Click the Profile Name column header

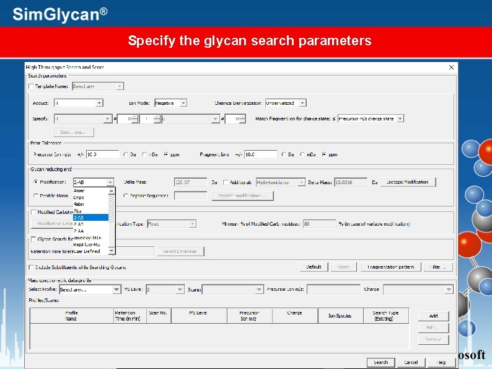click(x=71, y=316)
